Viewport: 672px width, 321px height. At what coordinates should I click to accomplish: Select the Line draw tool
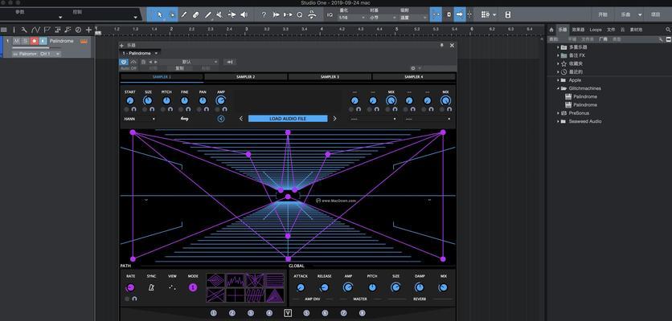click(208, 14)
